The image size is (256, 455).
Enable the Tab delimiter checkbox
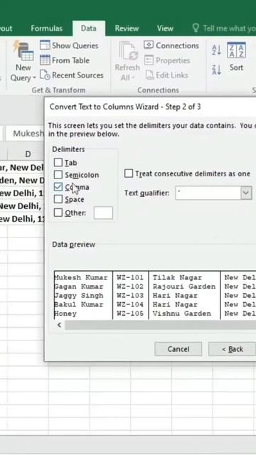click(x=58, y=163)
